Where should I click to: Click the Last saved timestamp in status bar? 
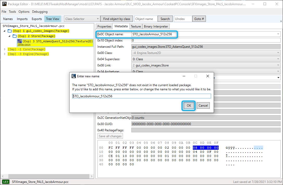click(x=257, y=182)
